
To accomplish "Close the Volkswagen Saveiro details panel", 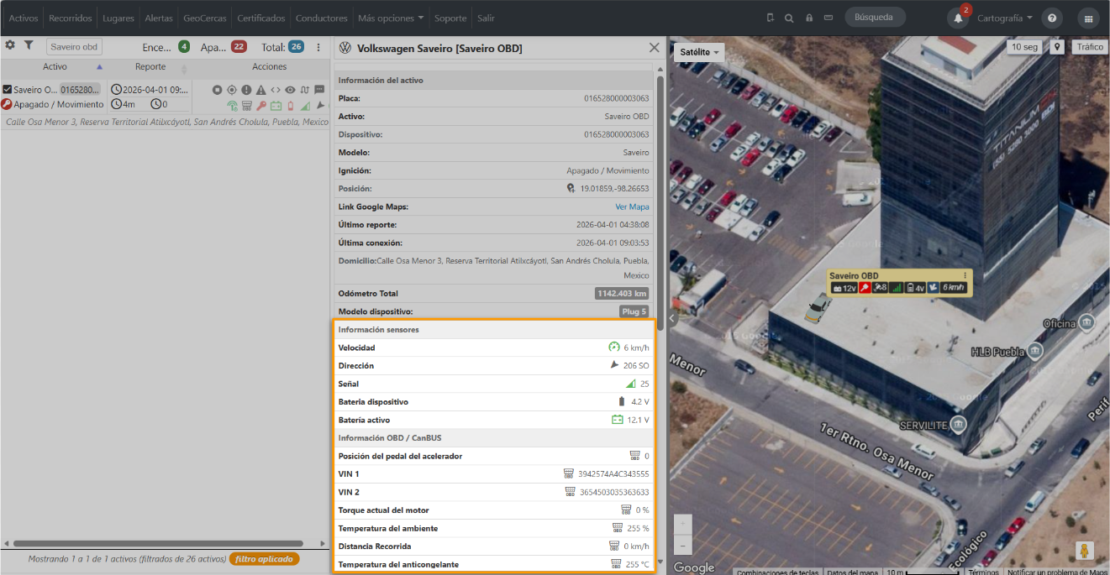I will [x=655, y=49].
